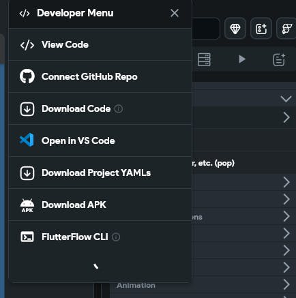The height and width of the screenshot is (298, 296).
Task: Open the server/backend query icon tab
Action: [x=204, y=60]
